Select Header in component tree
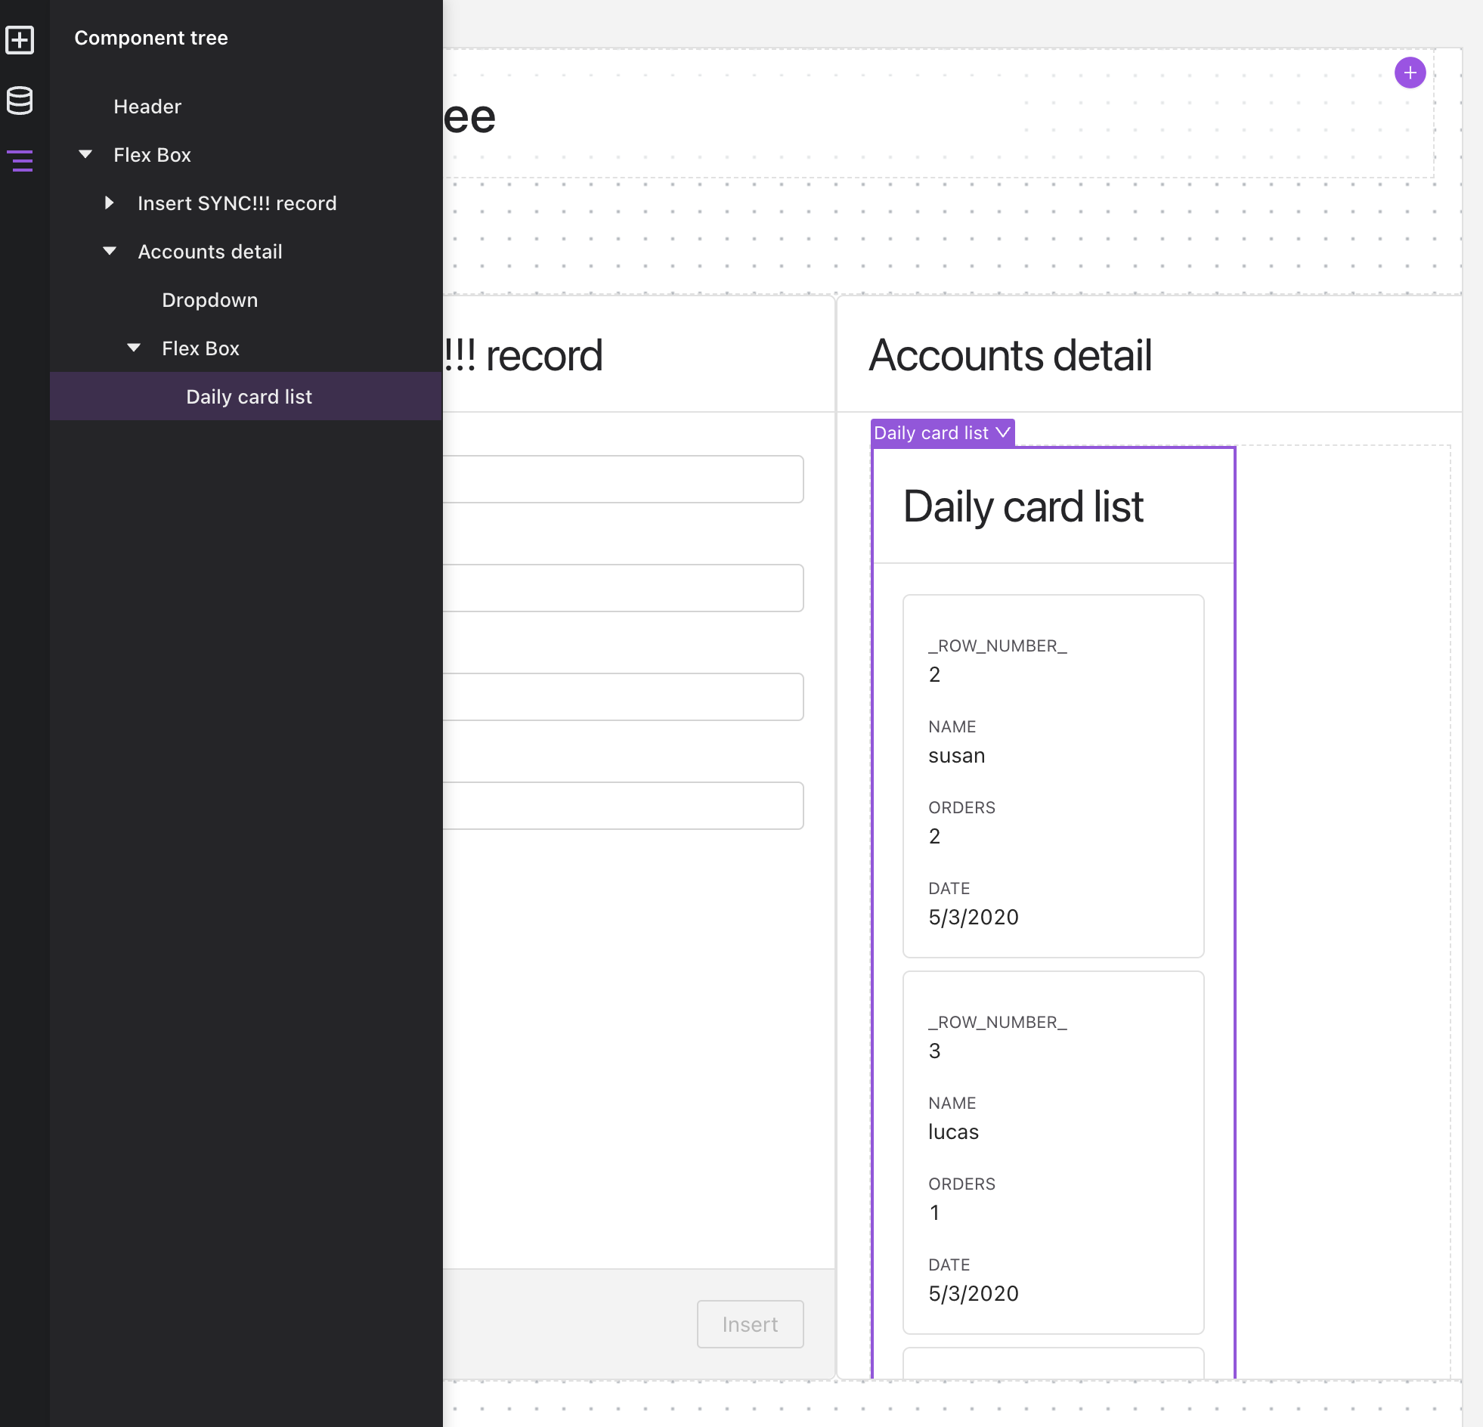Viewport: 1483px width, 1427px height. tap(147, 107)
